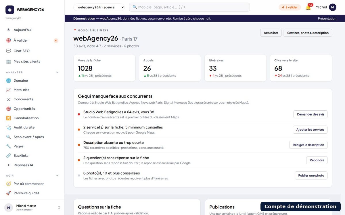
Task: Open the Par où commencer compass icon
Action: [8, 184]
